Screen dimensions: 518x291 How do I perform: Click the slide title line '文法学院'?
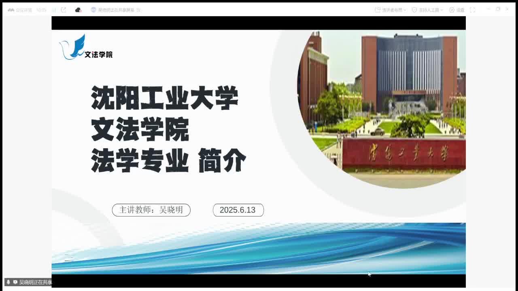click(x=140, y=129)
